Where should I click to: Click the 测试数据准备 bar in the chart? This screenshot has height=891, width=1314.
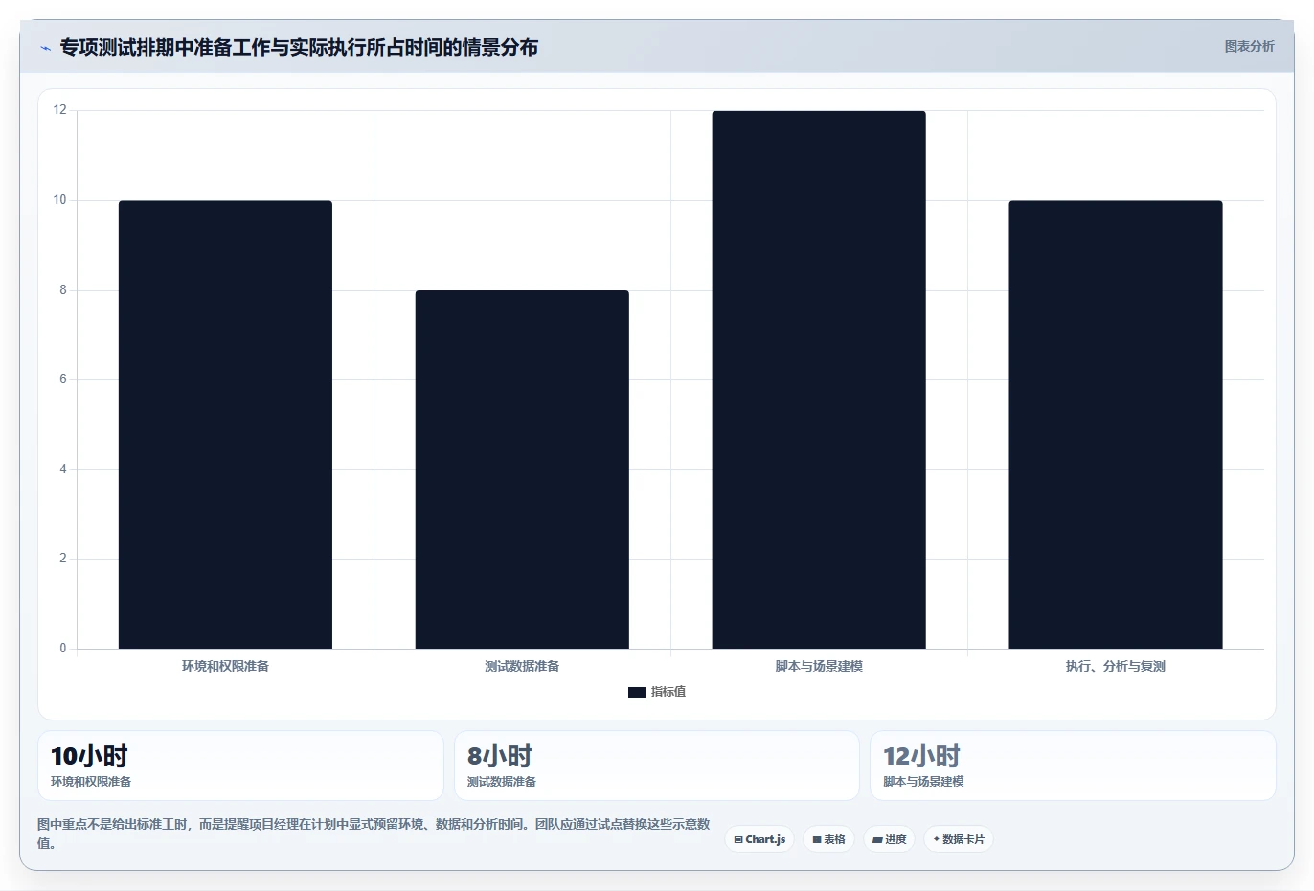tap(522, 469)
